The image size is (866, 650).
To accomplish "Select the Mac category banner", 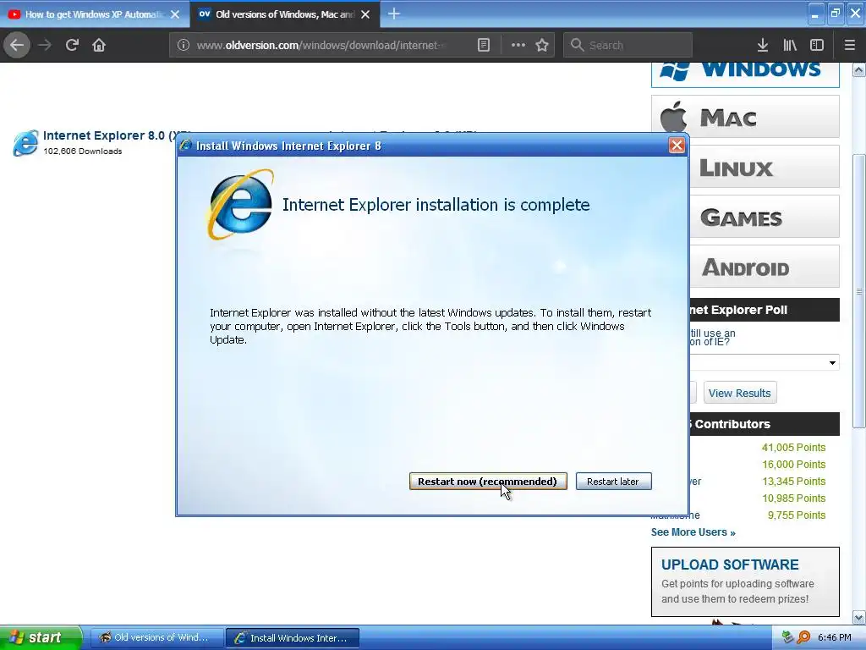I will pyautogui.click(x=745, y=117).
